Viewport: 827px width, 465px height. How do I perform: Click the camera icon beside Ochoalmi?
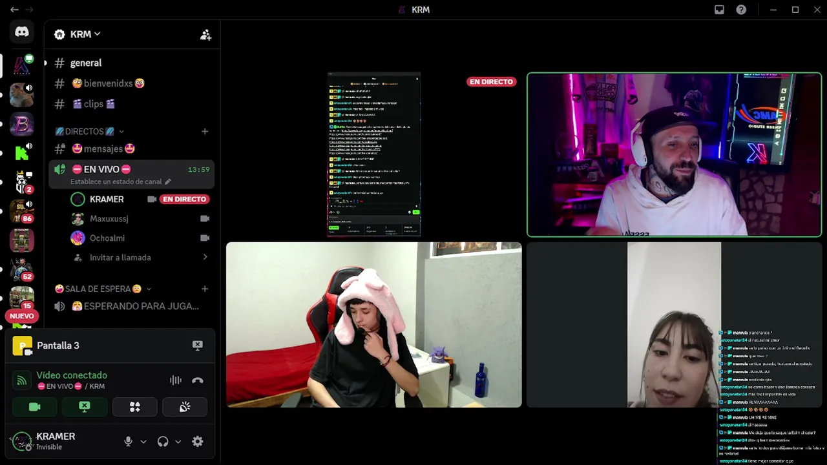pyautogui.click(x=205, y=238)
